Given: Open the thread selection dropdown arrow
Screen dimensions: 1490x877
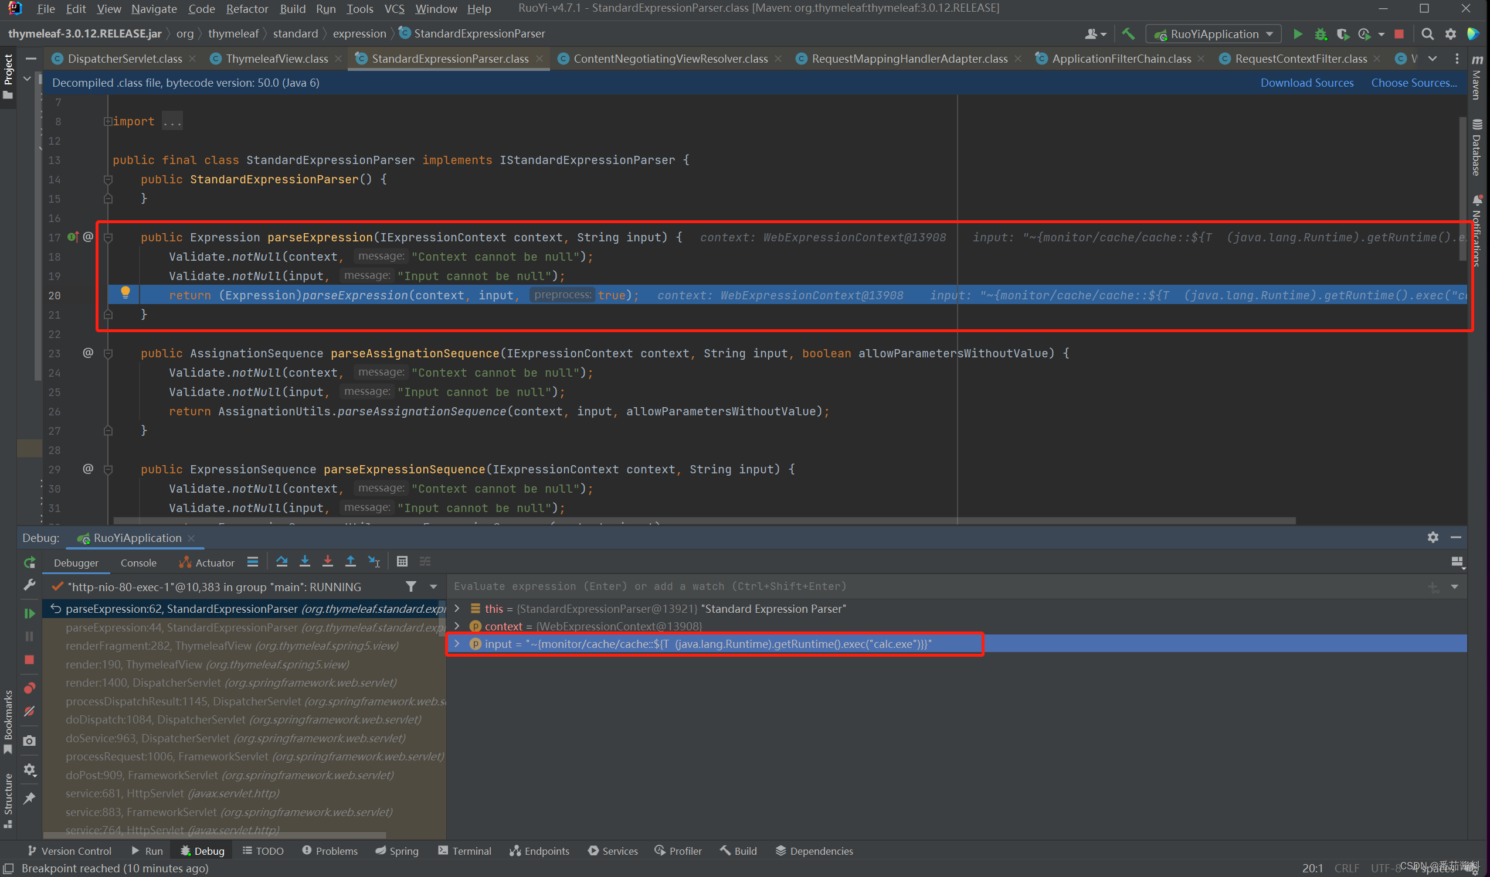Looking at the screenshot, I should pyautogui.click(x=433, y=586).
